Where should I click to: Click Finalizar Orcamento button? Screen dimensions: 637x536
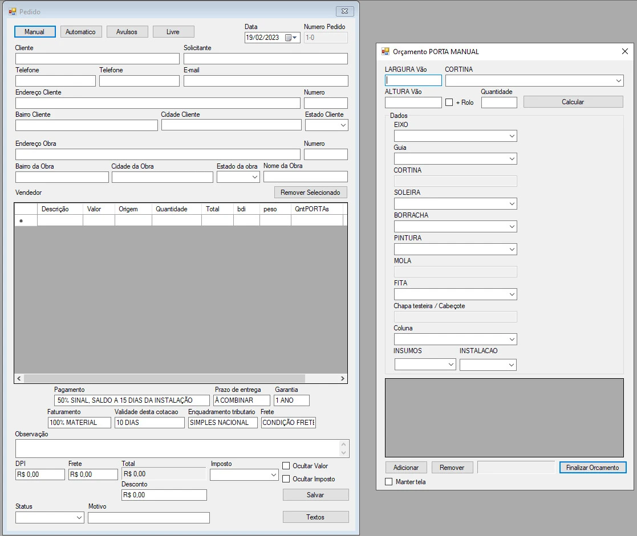click(593, 468)
